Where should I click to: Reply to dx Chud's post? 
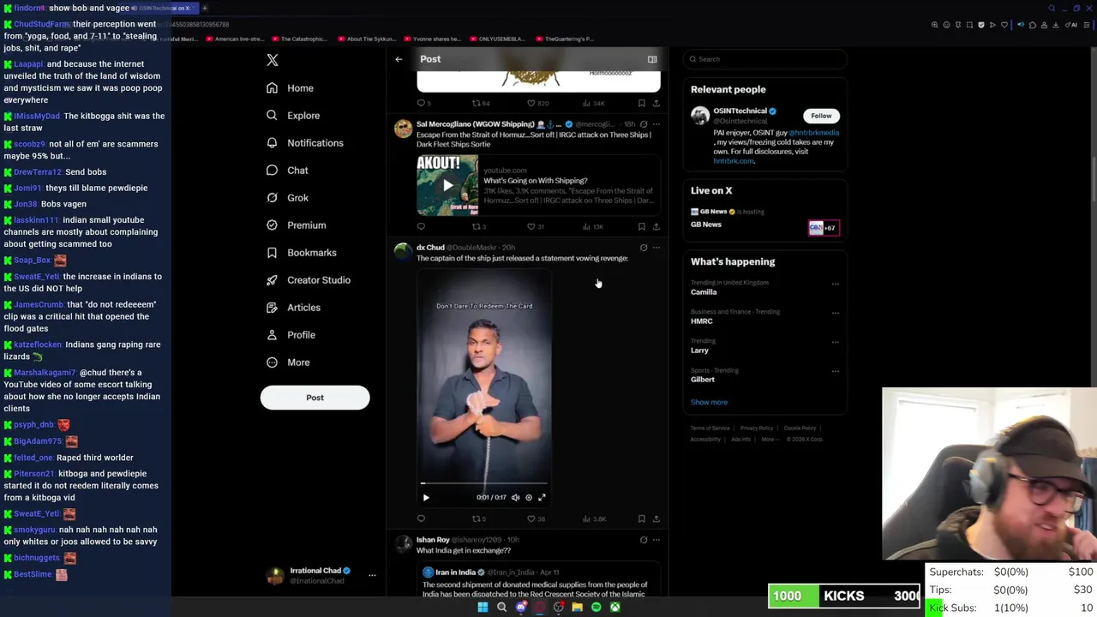point(421,518)
